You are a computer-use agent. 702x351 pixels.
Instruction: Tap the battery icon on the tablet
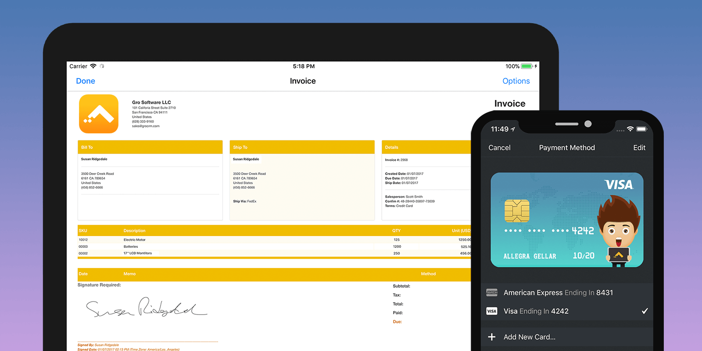click(x=526, y=66)
